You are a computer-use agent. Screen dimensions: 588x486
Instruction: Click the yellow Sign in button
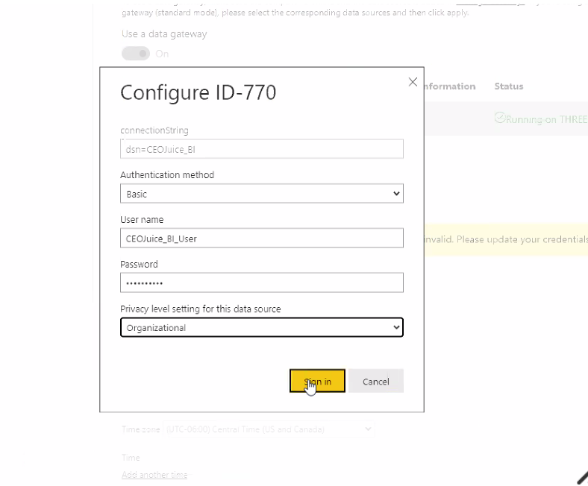click(317, 381)
